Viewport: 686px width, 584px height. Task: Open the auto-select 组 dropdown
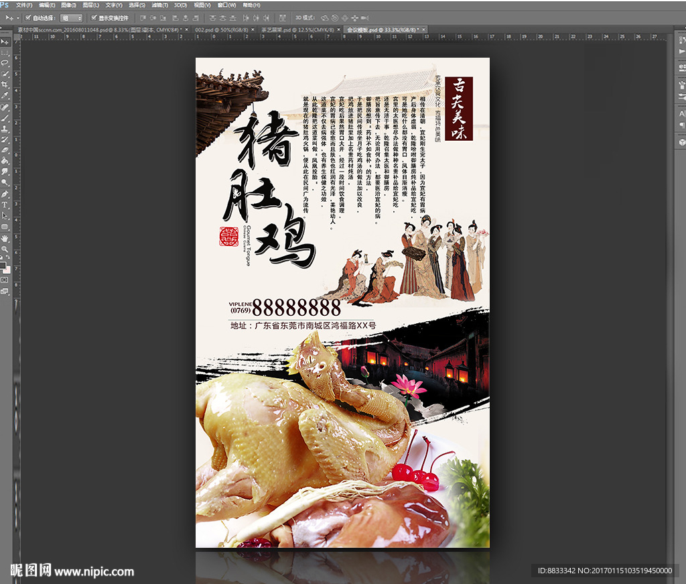(x=71, y=18)
